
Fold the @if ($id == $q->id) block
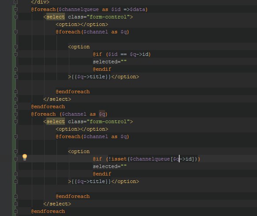16,54
